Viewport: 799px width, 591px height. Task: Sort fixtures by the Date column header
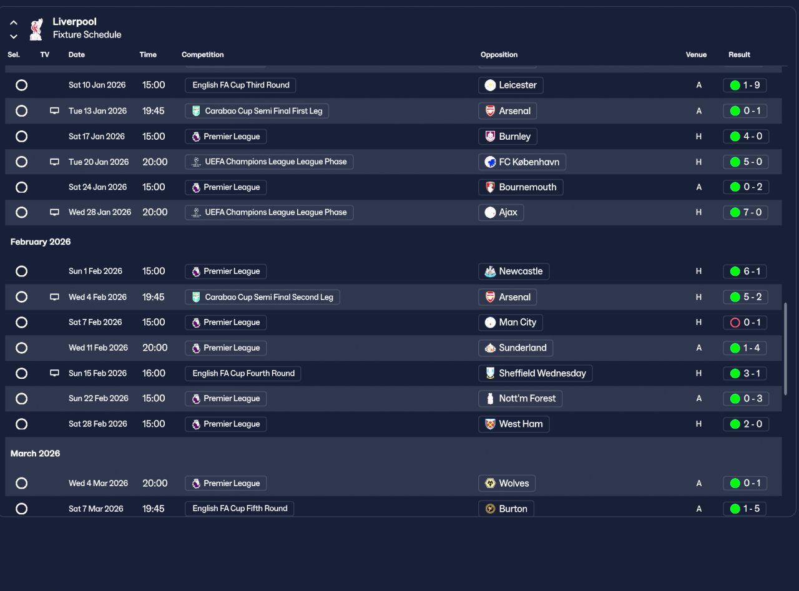tap(77, 55)
